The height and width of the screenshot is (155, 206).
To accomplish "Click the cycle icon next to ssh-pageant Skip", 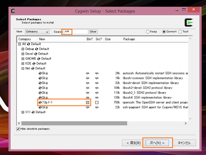I will click(40, 107).
